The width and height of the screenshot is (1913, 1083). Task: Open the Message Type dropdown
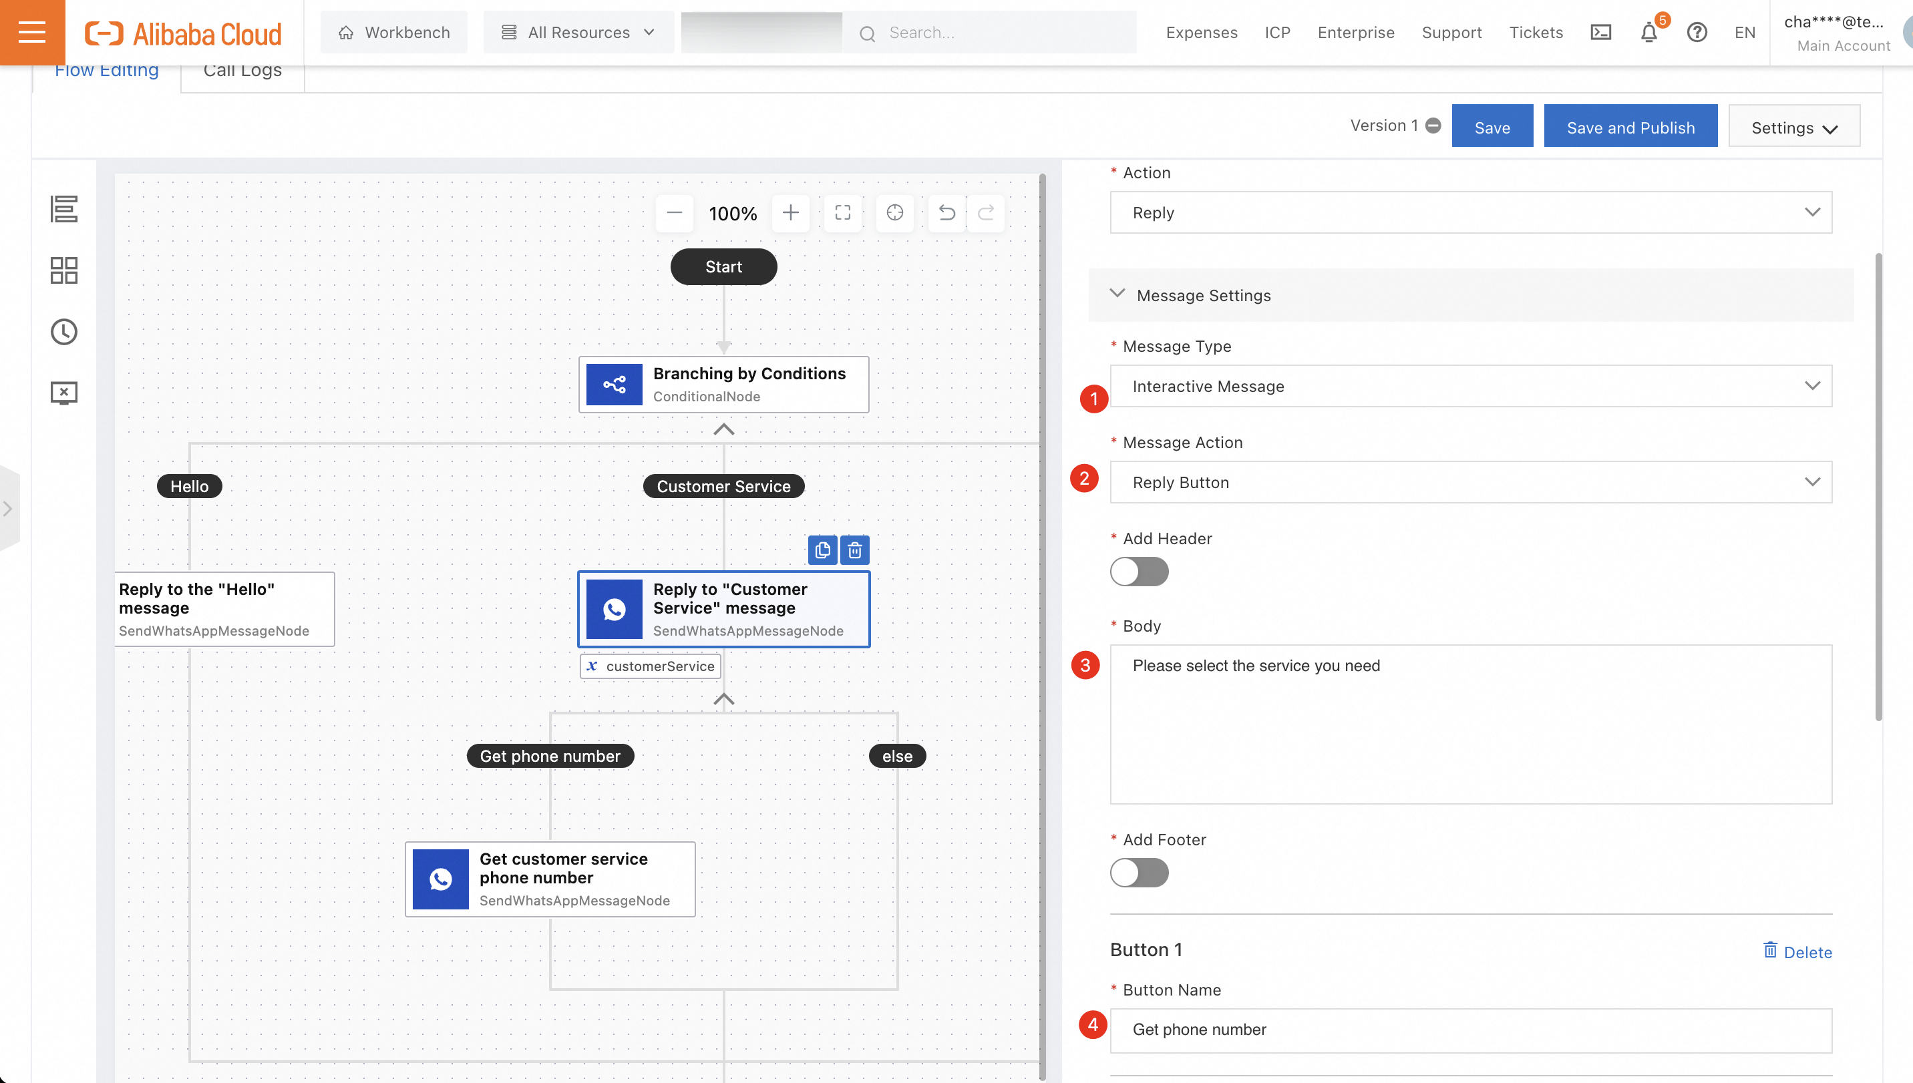point(1470,386)
